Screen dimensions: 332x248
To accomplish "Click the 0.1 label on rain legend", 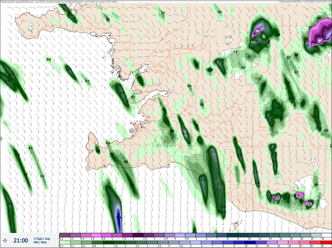I will coord(61,246).
